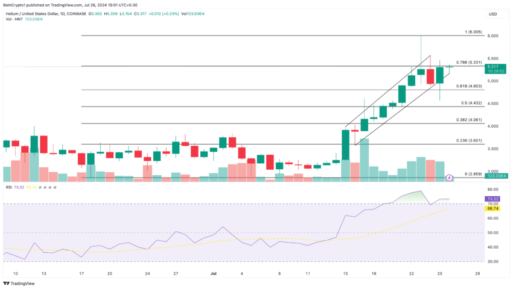Click the TradingView logo icon
The width and height of the screenshot is (513, 289).
(6, 284)
